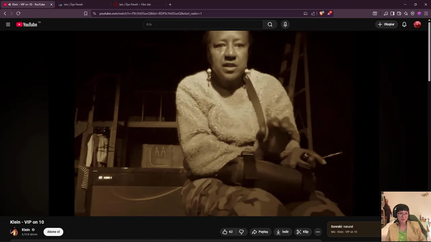Switch to the Üye Paneli – Film izle tab
431x242 pixels.
(x=138, y=4)
